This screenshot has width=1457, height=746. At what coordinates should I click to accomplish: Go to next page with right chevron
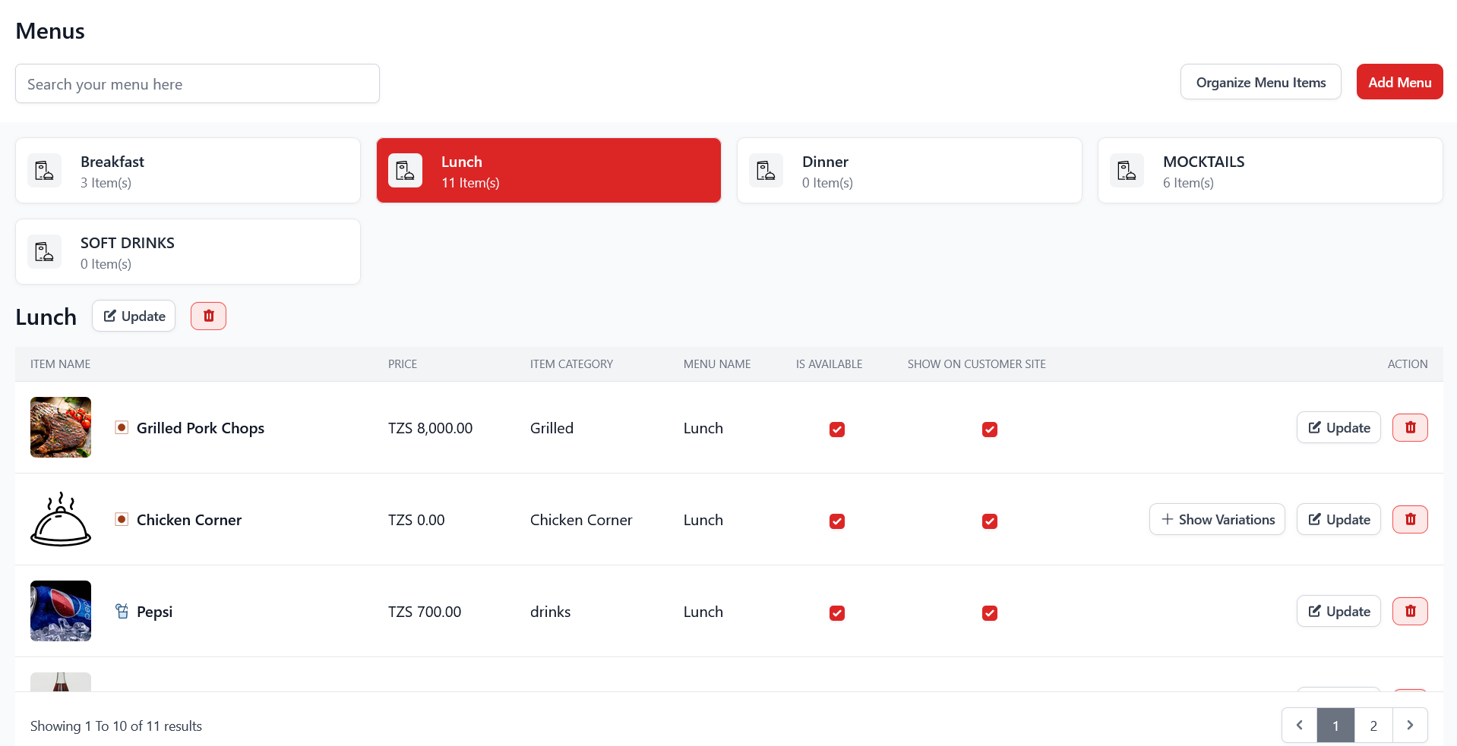point(1409,726)
